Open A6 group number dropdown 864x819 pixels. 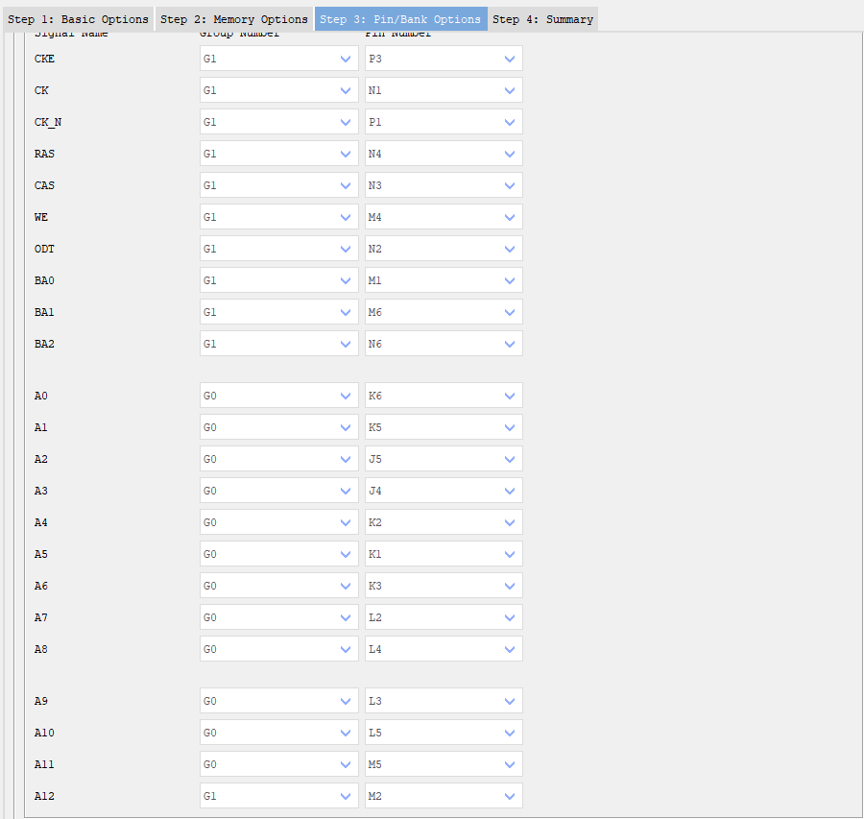278,586
